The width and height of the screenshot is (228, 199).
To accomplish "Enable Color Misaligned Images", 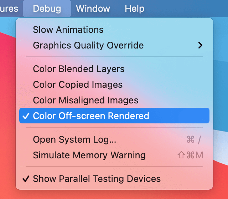I will [x=85, y=100].
